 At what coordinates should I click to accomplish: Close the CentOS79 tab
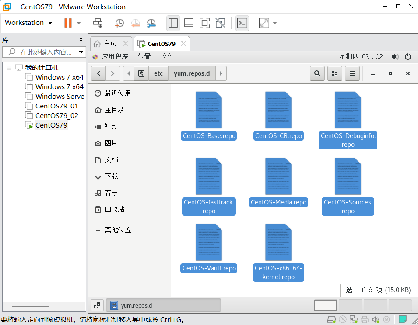click(x=184, y=43)
